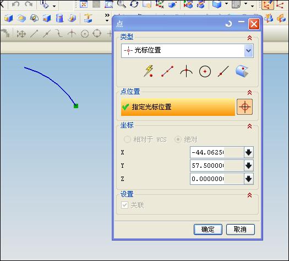289x261 pixels.
Task: Choose point on curve icon in dialog
Action: click(223, 71)
